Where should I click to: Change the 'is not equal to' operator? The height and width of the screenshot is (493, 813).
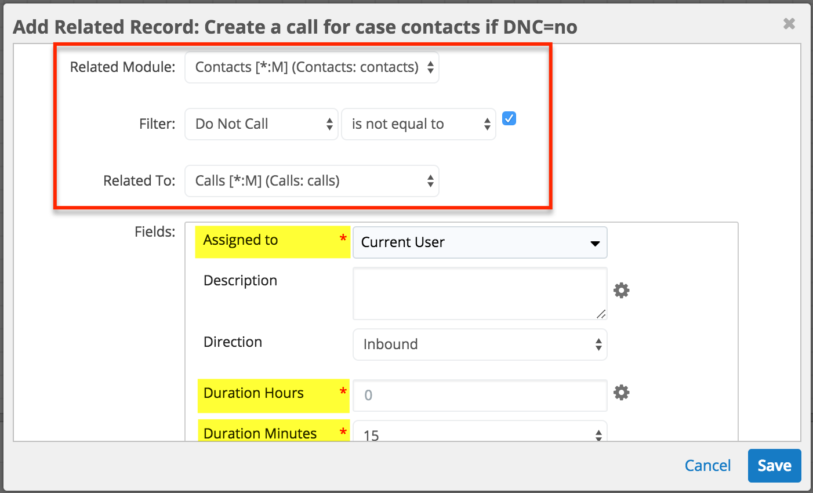[418, 124]
